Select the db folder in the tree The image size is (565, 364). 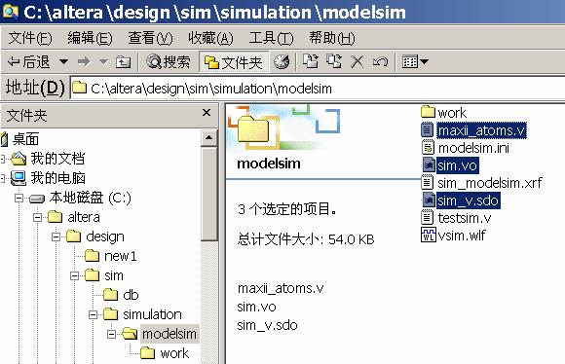[131, 295]
